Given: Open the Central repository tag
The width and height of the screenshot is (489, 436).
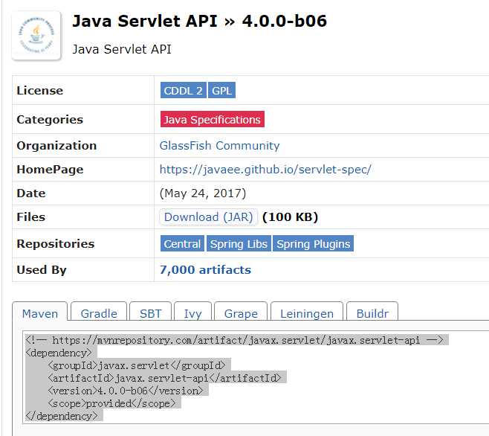Looking at the screenshot, I should (x=182, y=244).
